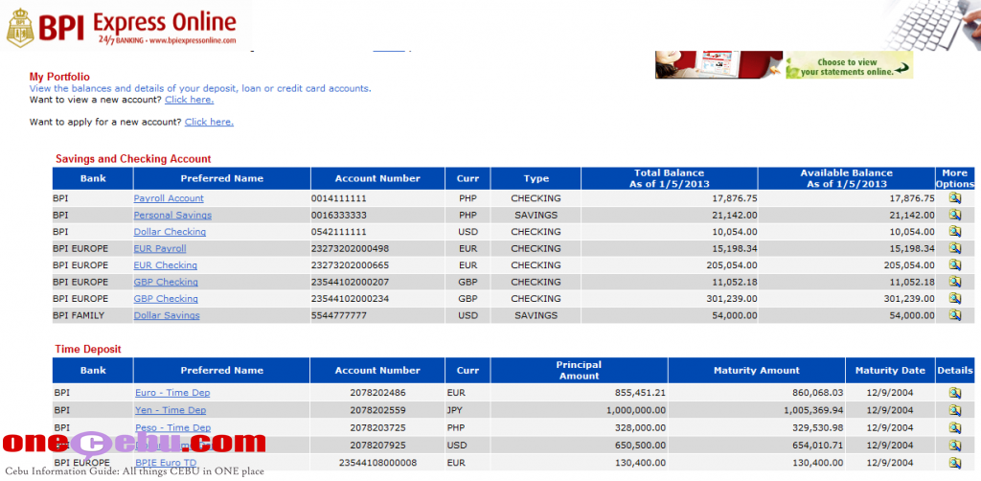Click the My Portfolio heading
Screen dimensions: 981x481
click(x=59, y=77)
